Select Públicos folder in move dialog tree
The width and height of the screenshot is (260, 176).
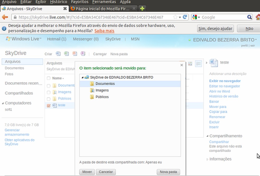[130, 97]
